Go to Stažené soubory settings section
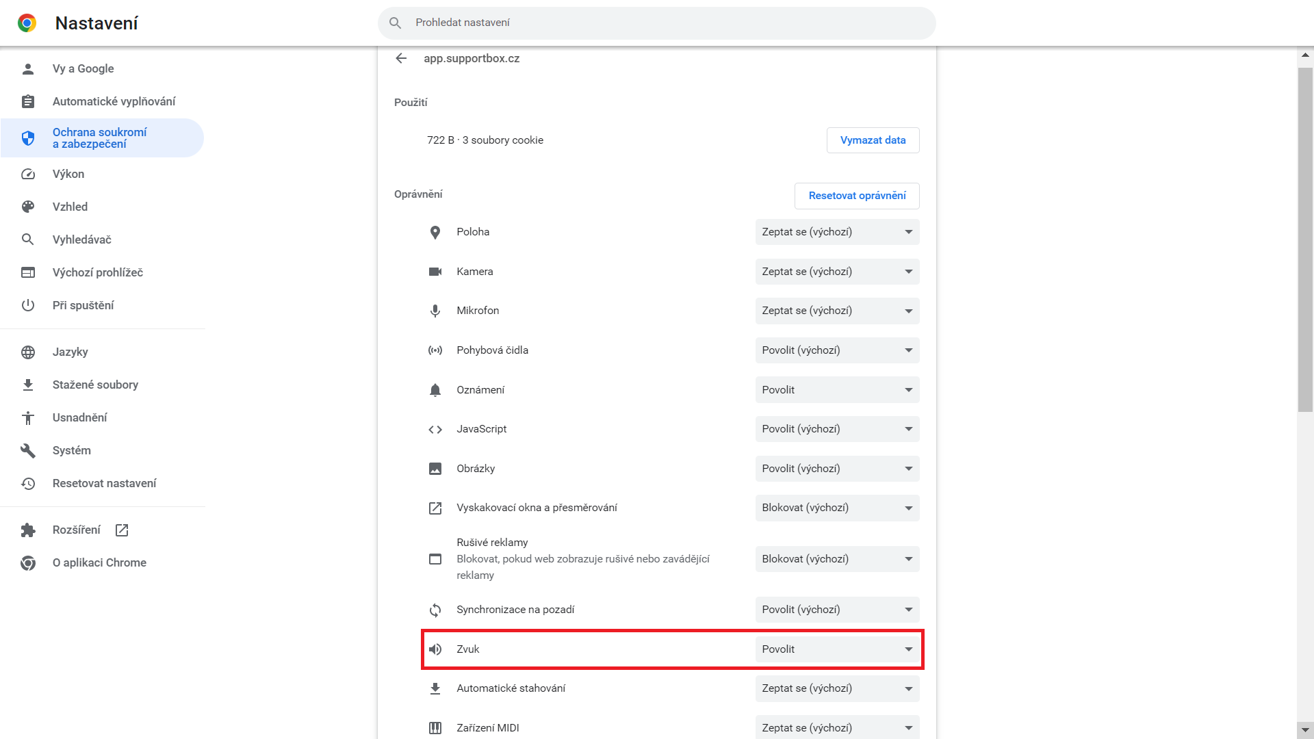 pos(95,385)
